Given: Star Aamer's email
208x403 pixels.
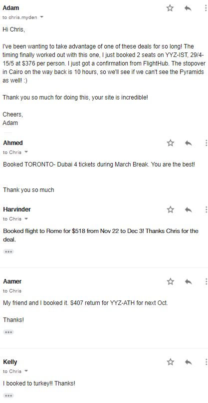Looking at the screenshot, I should [170, 281].
